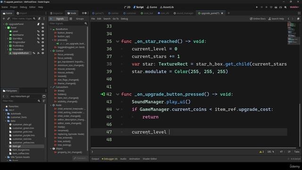Open the Script workspace
The image size is (302, 170).
click(138, 7)
